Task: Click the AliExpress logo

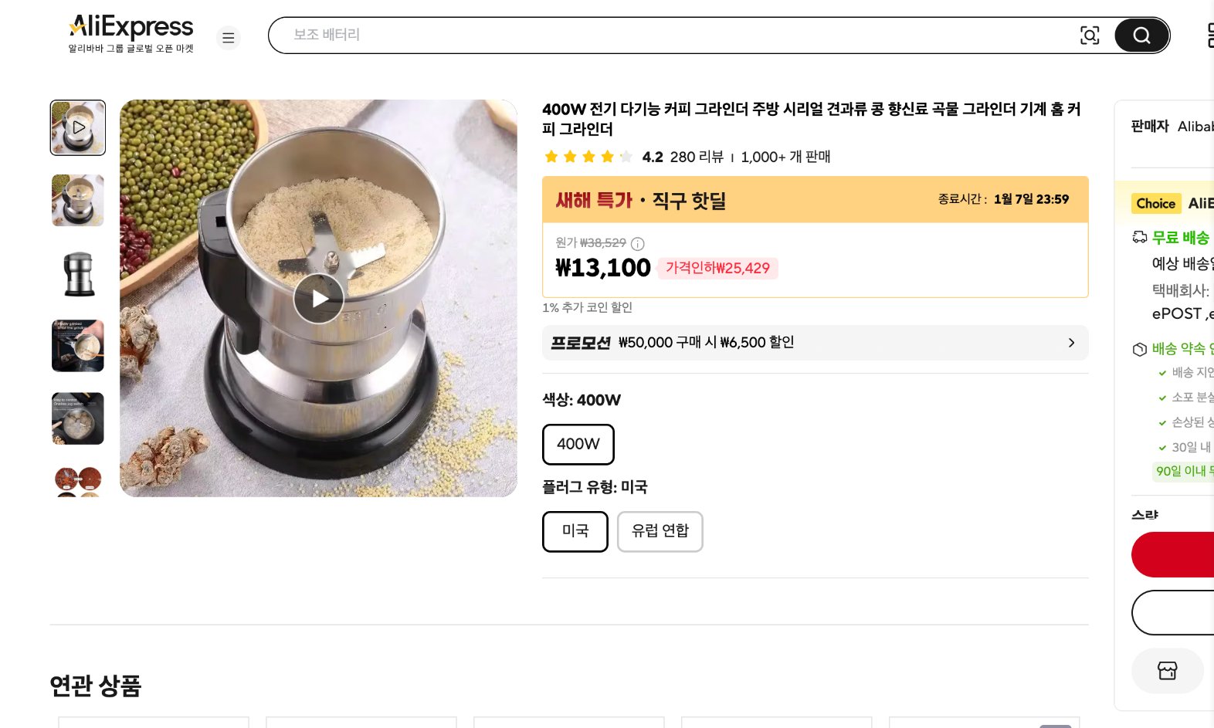Action: pyautogui.click(x=131, y=28)
